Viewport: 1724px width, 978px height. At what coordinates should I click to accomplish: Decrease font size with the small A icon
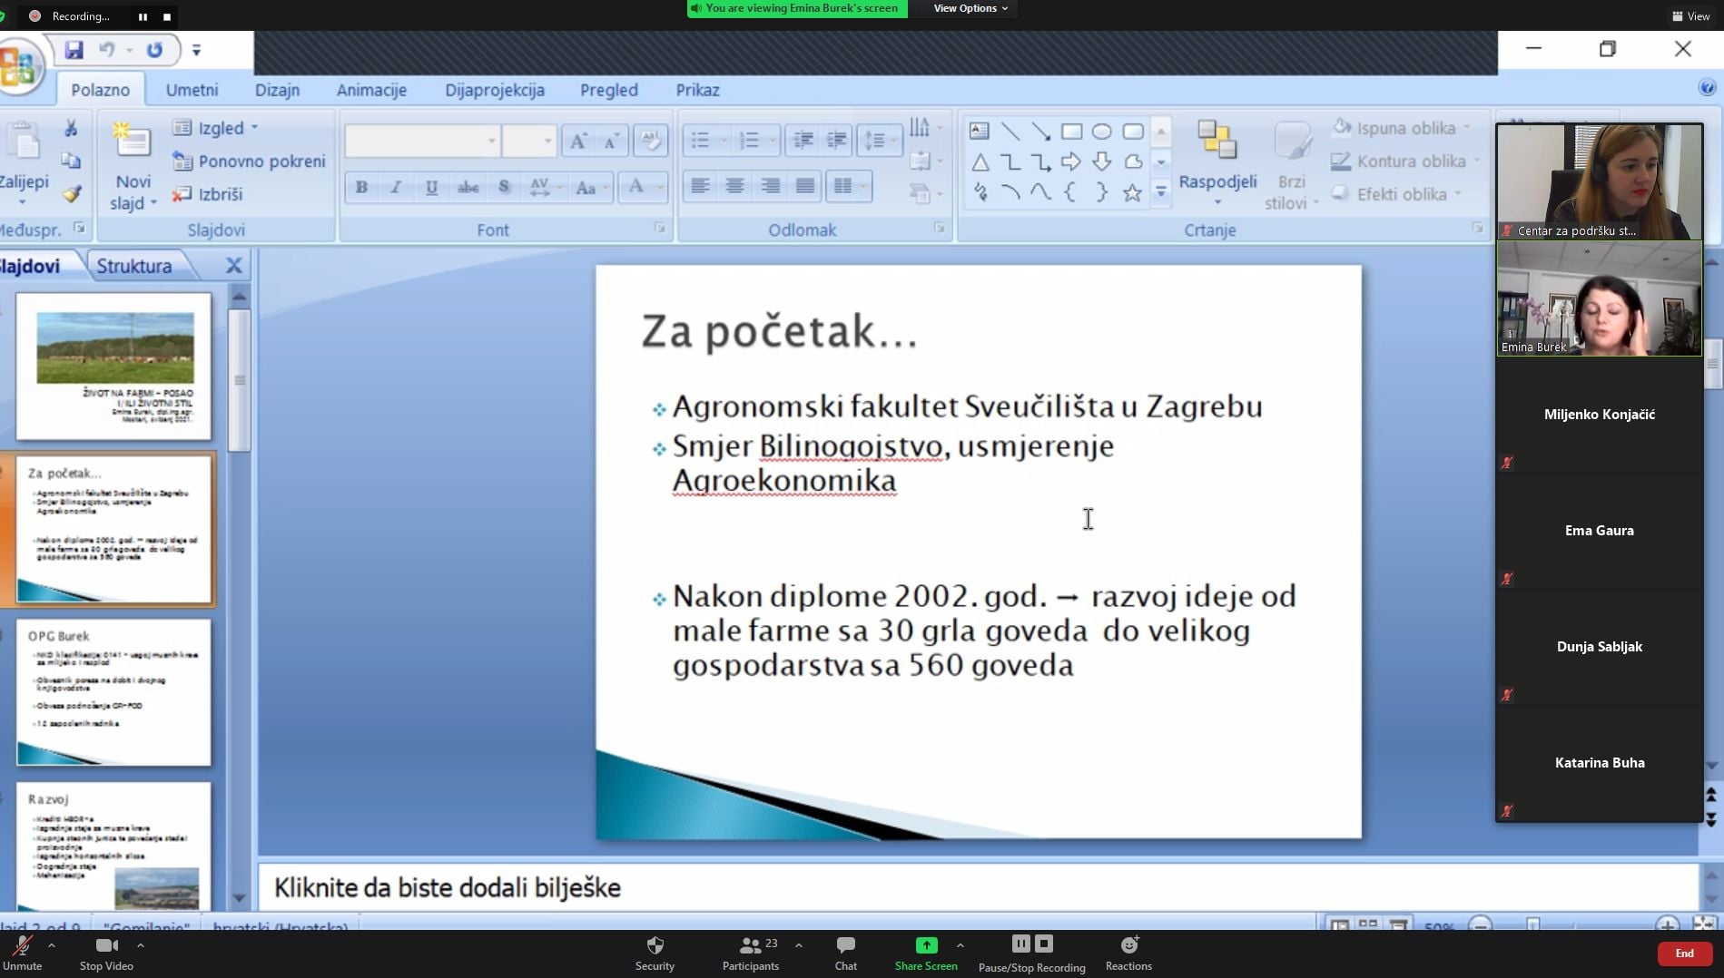[x=611, y=141]
